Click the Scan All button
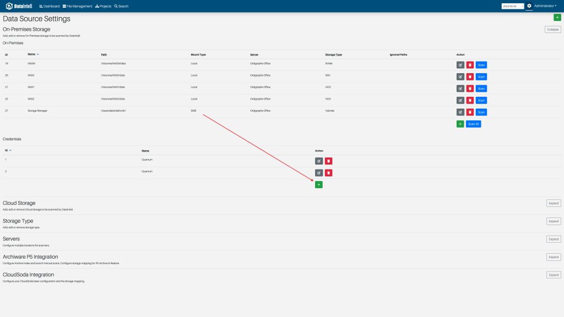 (x=473, y=124)
